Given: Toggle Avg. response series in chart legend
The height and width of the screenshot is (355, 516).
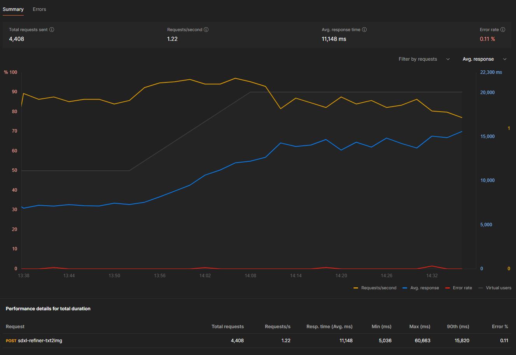Looking at the screenshot, I should click(x=421, y=288).
